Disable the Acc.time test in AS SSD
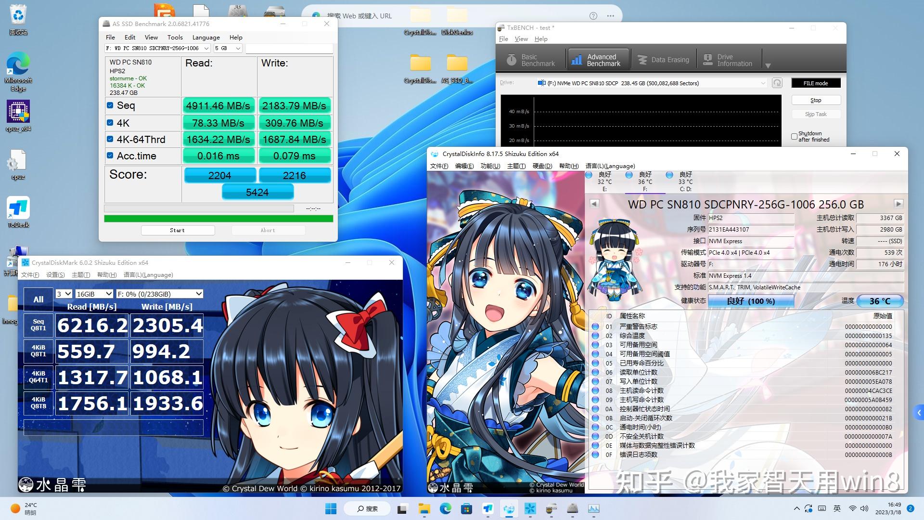 [110, 155]
